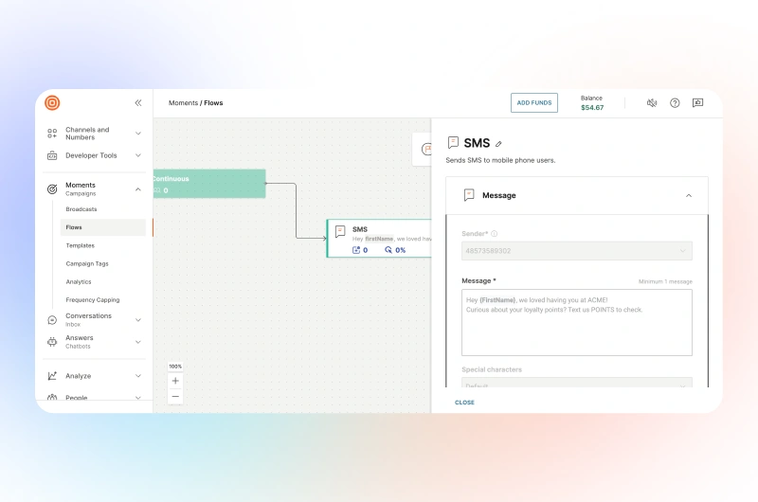Open the feedback chat icon in header
758x502 pixels.
[697, 103]
